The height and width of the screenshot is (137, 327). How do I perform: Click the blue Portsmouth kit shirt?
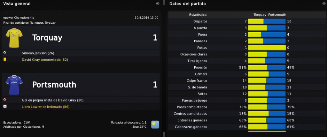(x=14, y=85)
